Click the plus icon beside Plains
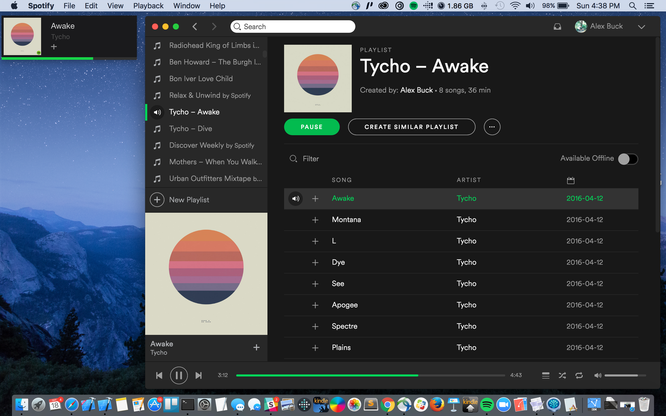 (315, 348)
